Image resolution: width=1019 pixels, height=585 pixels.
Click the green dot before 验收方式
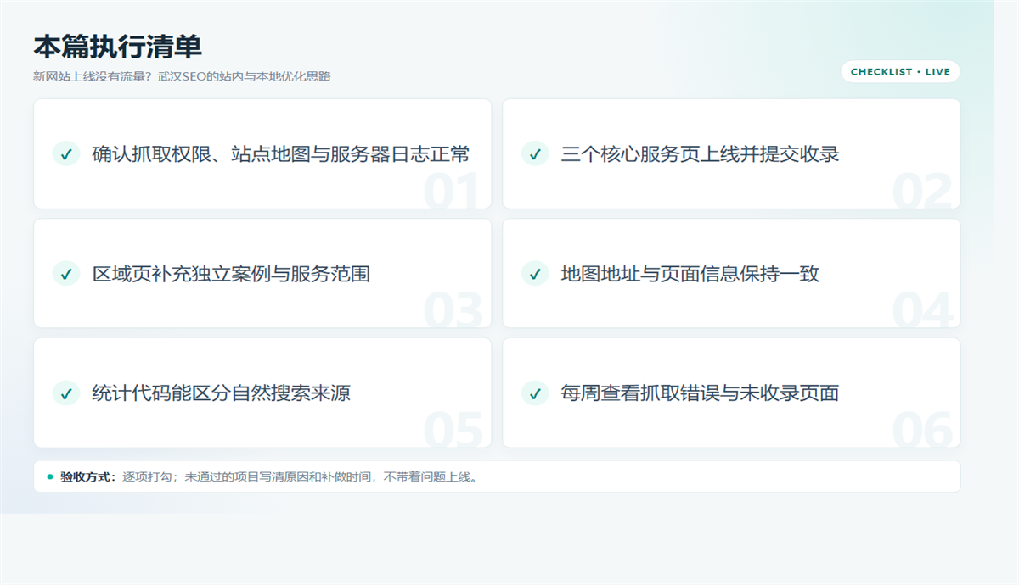(x=50, y=476)
